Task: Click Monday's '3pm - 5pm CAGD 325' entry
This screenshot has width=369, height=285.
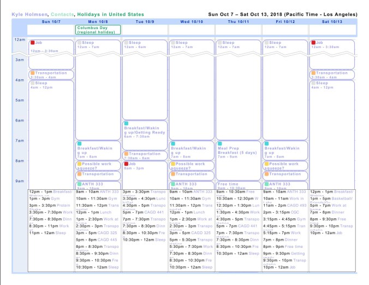Action: (97, 233)
